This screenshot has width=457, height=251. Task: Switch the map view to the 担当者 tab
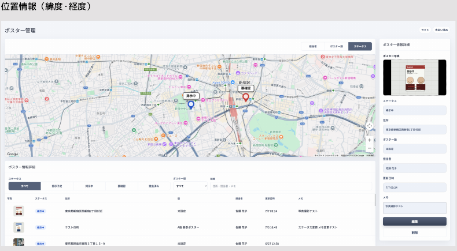pyautogui.click(x=313, y=46)
